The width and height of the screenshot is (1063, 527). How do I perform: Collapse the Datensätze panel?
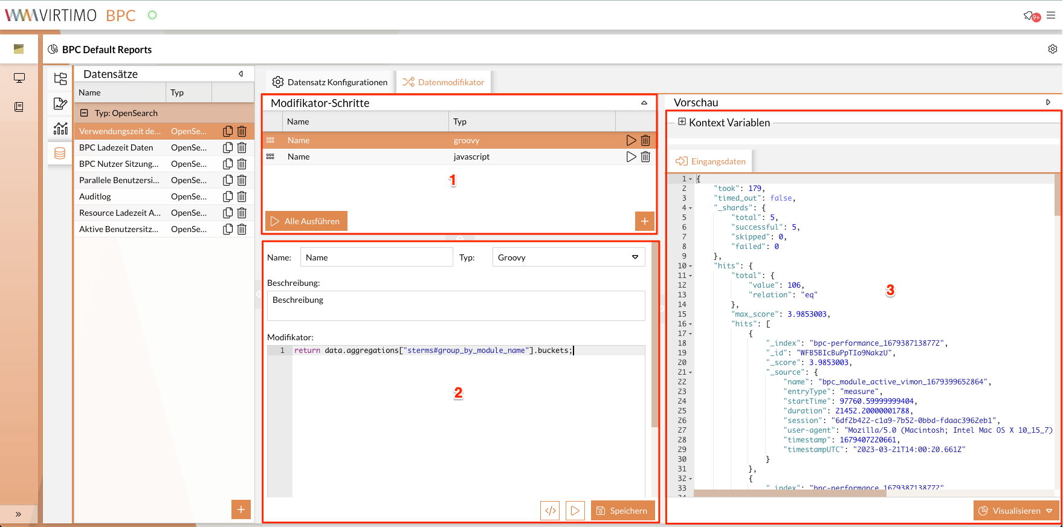click(241, 74)
